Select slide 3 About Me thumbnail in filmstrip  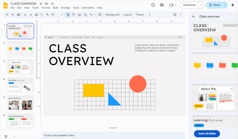[x=21, y=67]
